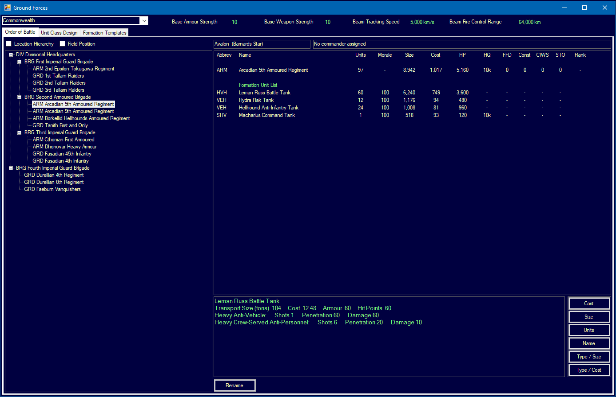Click the Abbrev column header

pos(224,55)
